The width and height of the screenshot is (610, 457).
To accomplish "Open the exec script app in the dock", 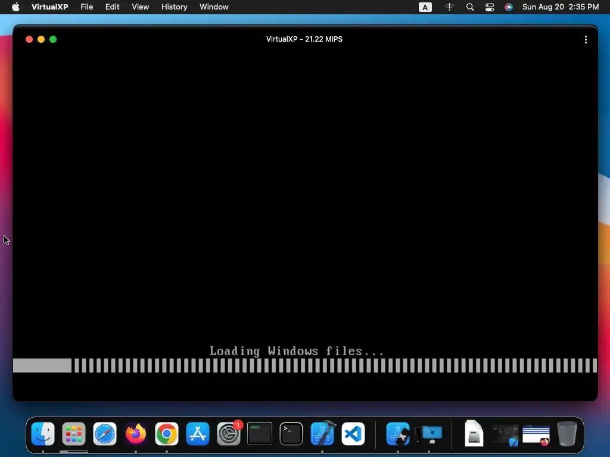I will 260,433.
